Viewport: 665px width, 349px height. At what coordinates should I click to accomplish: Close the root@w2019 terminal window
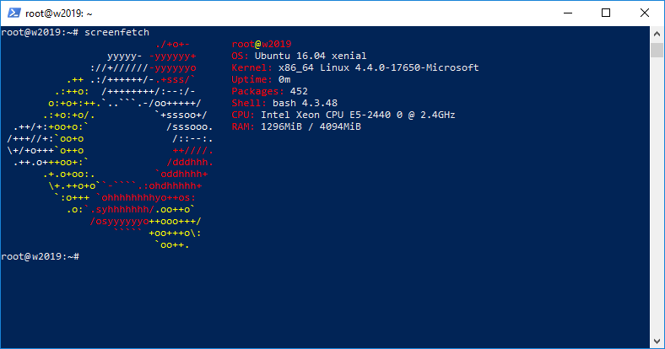(x=645, y=13)
